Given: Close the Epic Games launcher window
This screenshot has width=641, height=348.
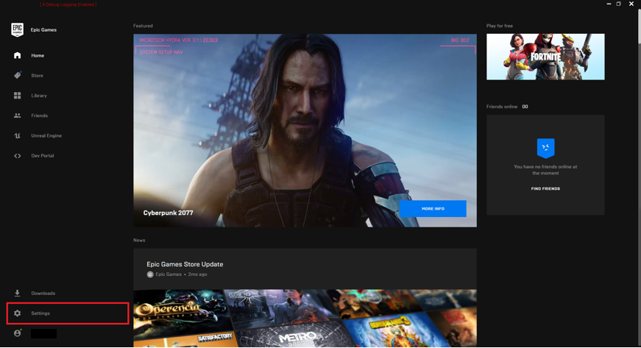Looking at the screenshot, I should point(631,4).
